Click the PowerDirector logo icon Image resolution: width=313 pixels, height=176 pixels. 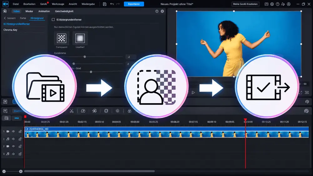(6, 4)
